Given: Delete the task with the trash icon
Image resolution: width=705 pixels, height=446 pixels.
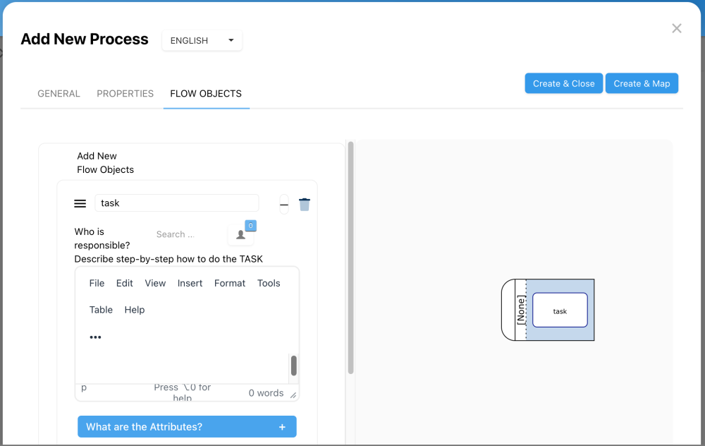Looking at the screenshot, I should 305,205.
